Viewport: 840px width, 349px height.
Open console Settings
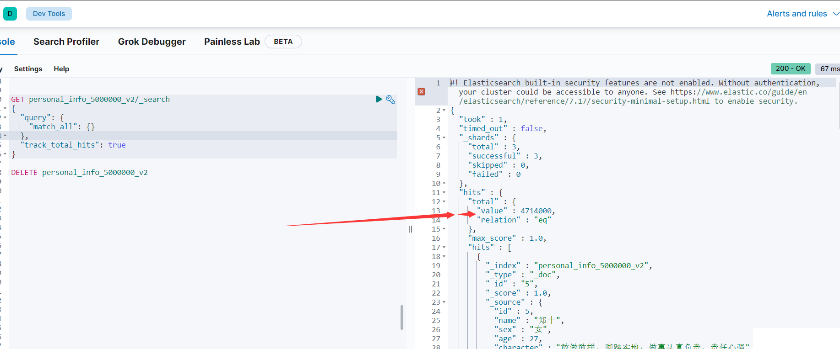coord(28,69)
